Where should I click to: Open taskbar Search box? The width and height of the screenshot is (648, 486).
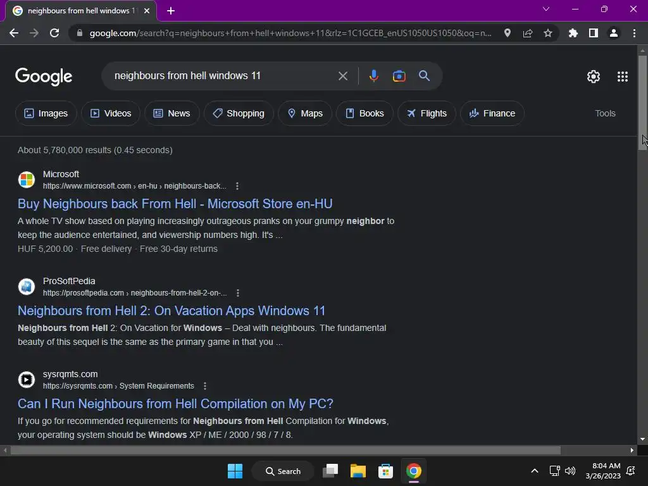tap(283, 471)
